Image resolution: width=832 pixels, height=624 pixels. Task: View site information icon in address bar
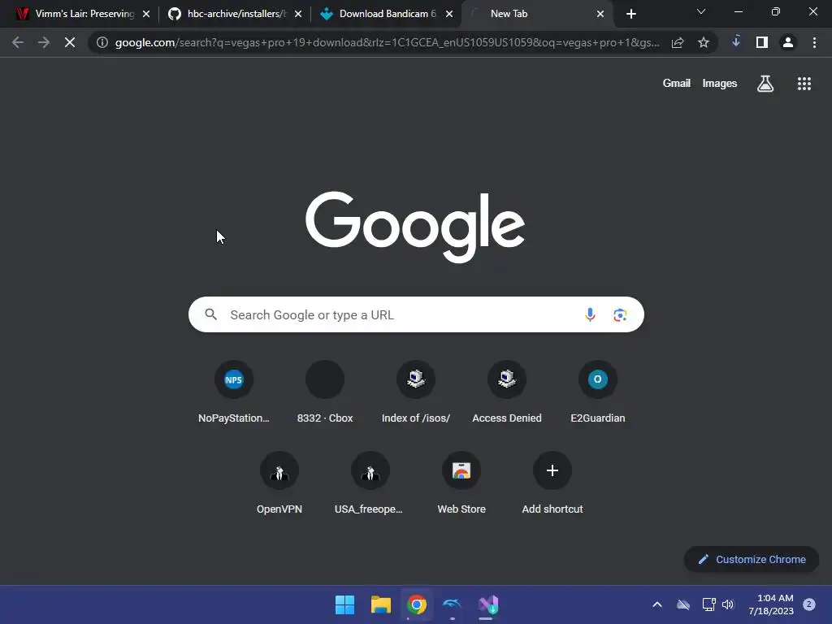click(102, 42)
